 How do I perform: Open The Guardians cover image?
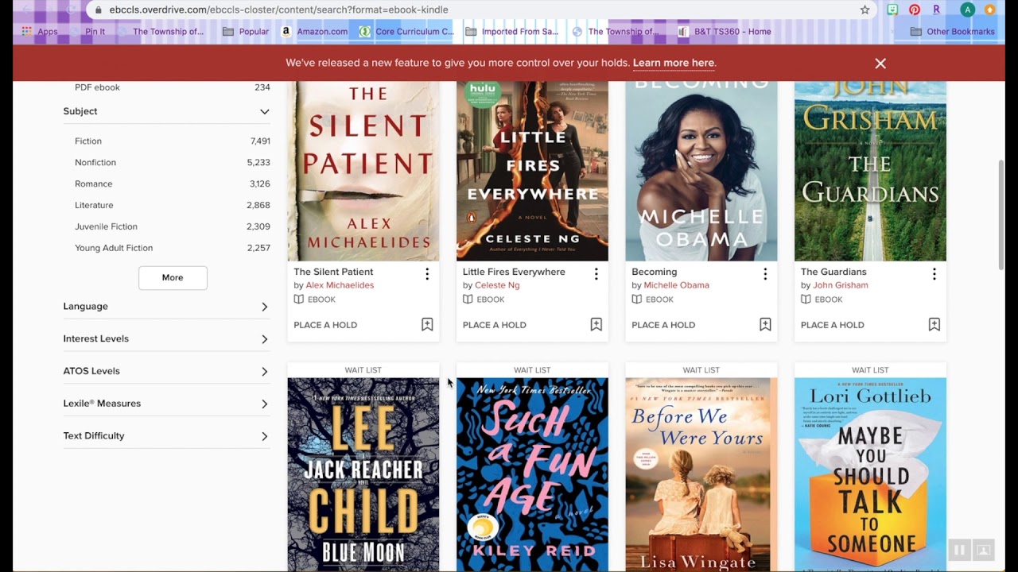click(x=870, y=171)
